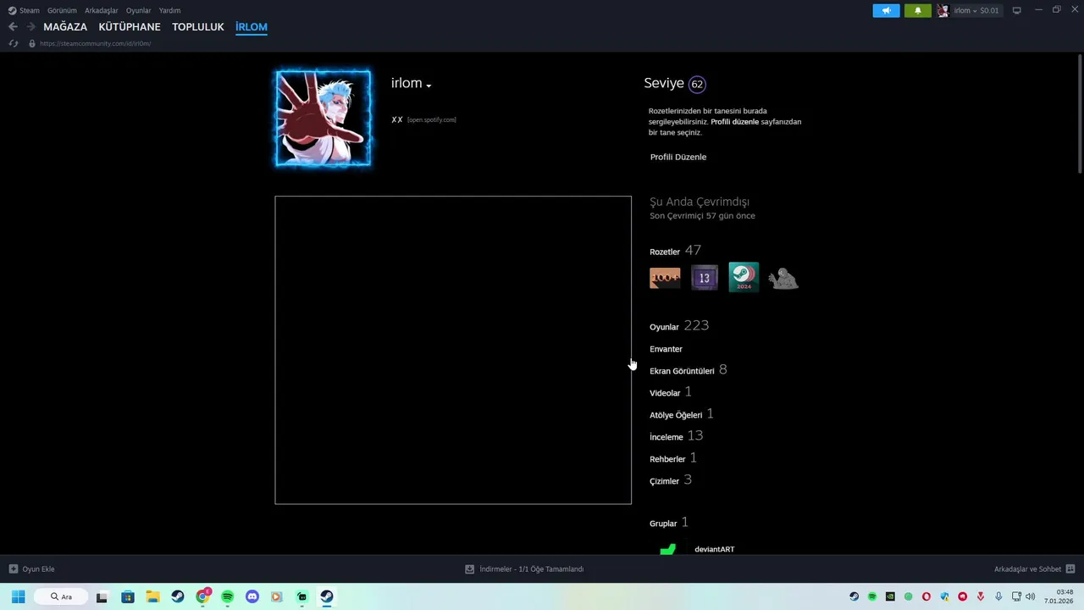Open the deviantART group green logo
Viewport: 1084px width, 610px height.
[668, 549]
